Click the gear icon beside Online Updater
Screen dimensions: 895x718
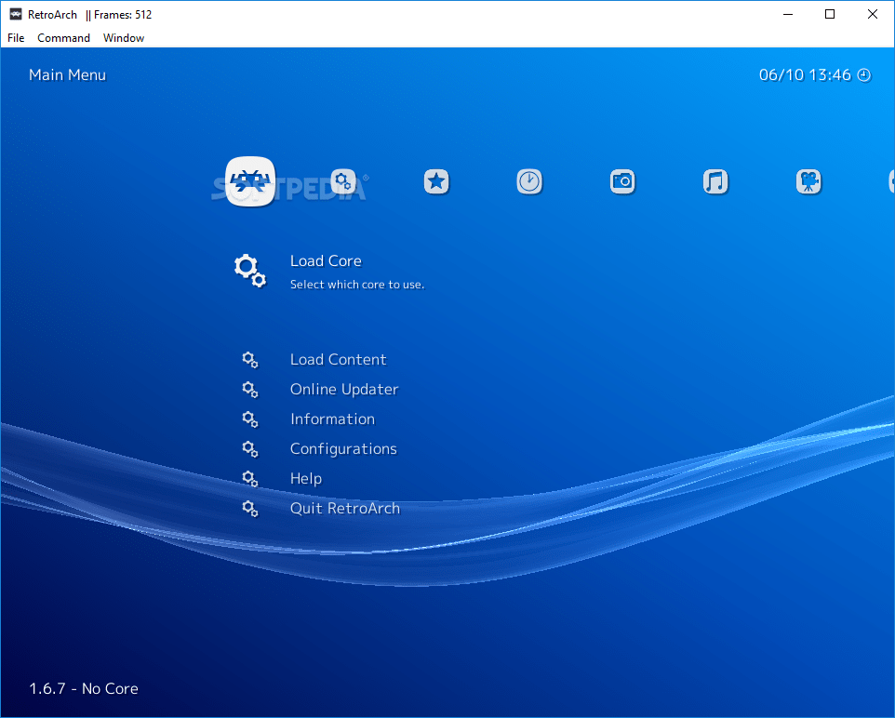tap(250, 390)
